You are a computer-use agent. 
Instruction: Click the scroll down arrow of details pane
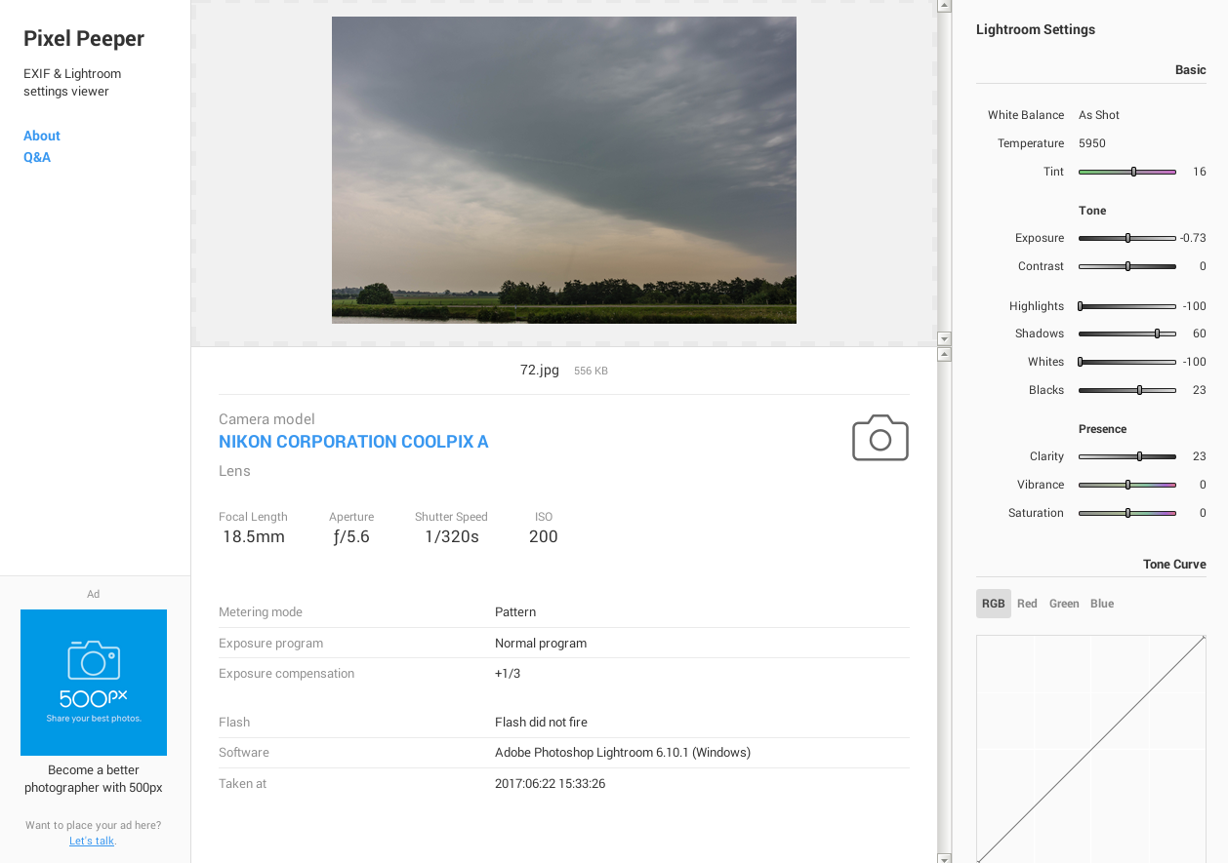click(x=944, y=857)
